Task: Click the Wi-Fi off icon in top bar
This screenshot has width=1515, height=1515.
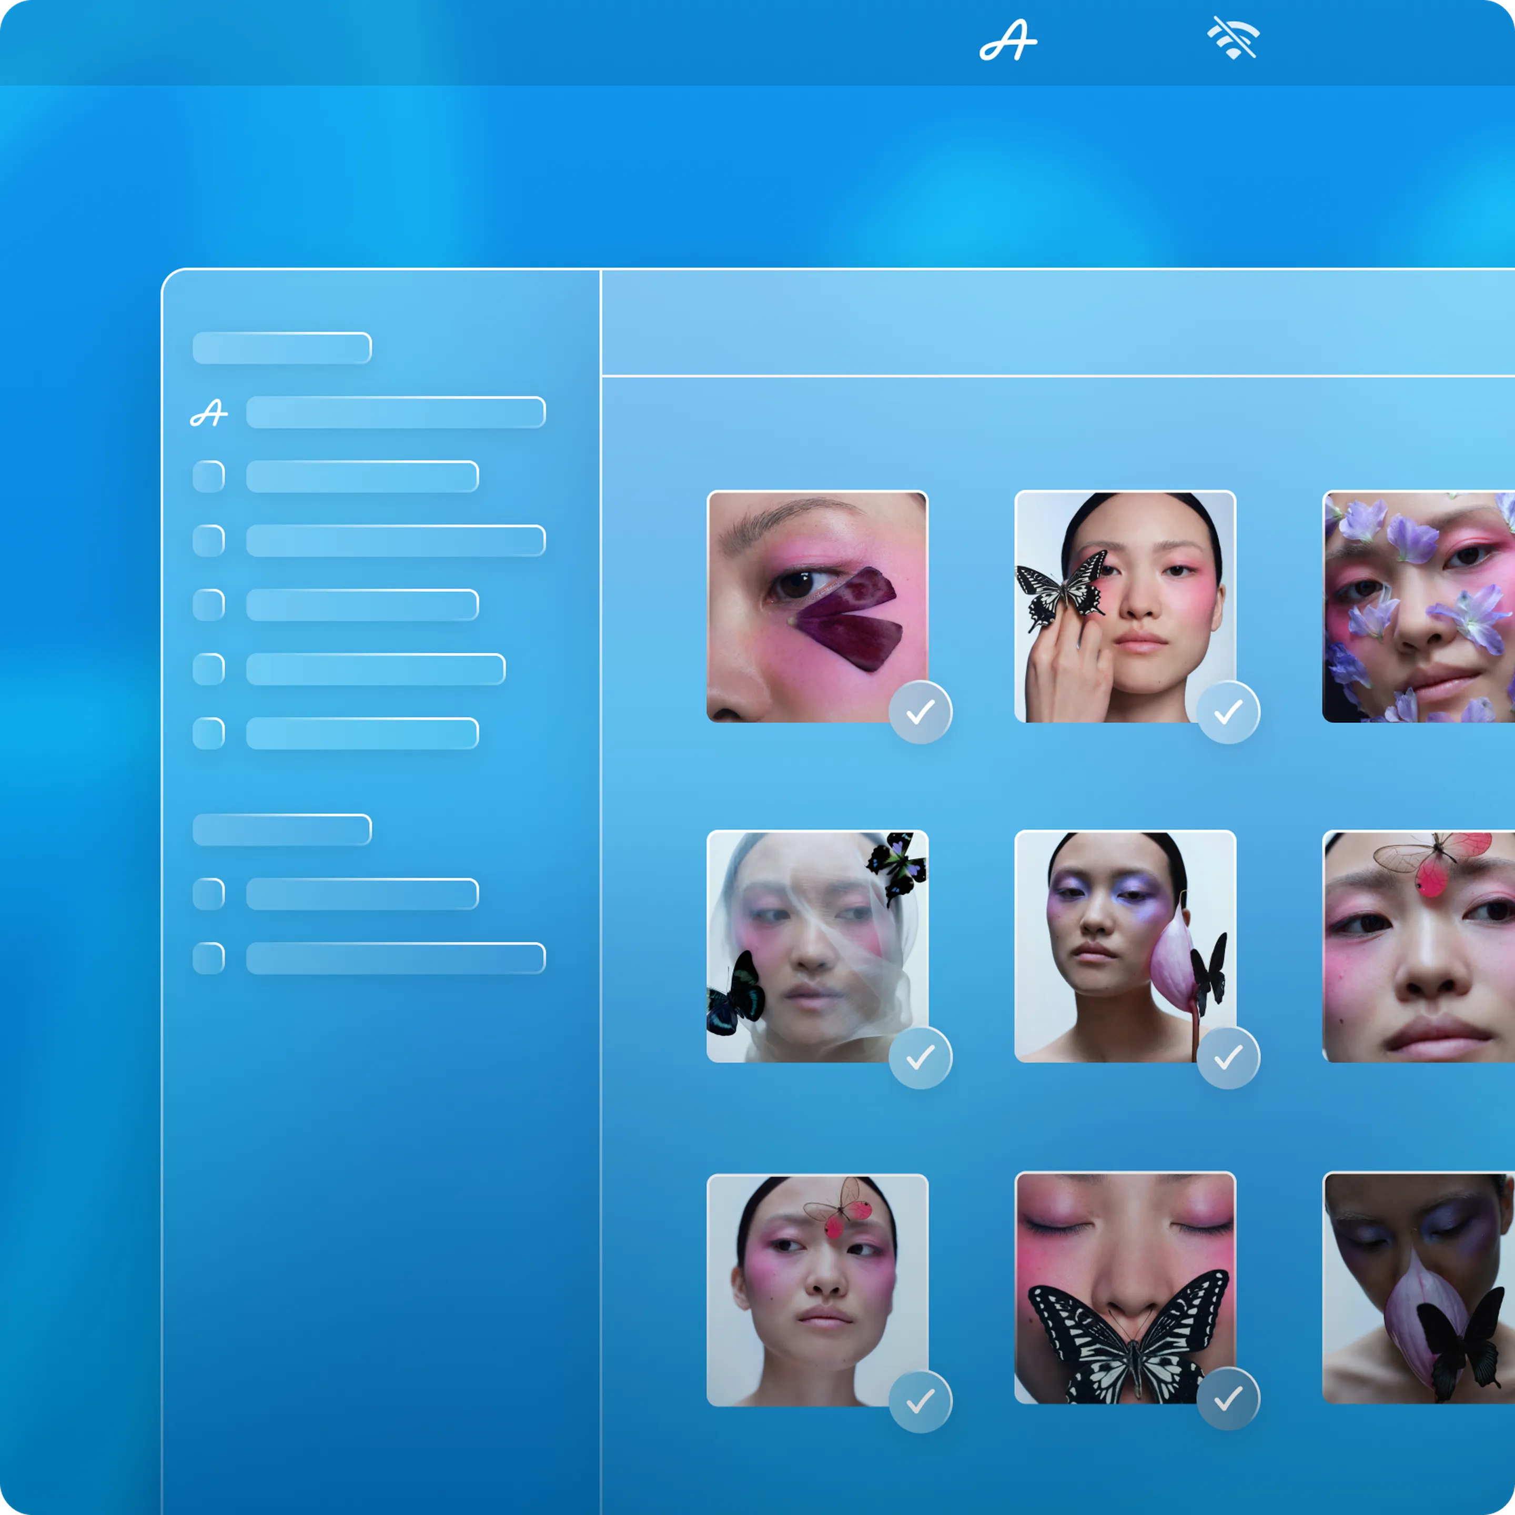Action: pos(1233,38)
